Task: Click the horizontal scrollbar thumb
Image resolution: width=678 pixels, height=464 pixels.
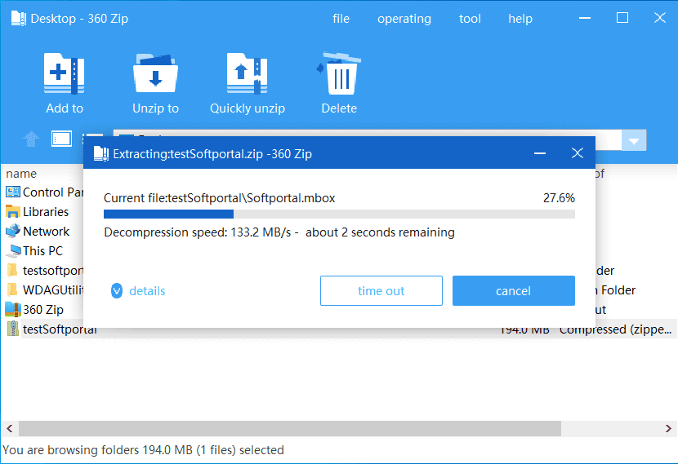Action: [x=290, y=428]
